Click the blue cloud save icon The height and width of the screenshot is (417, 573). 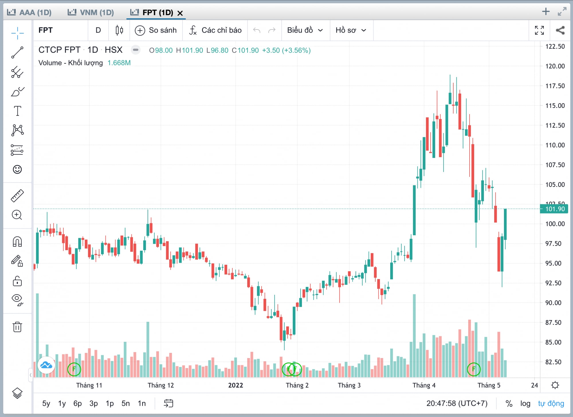[46, 365]
